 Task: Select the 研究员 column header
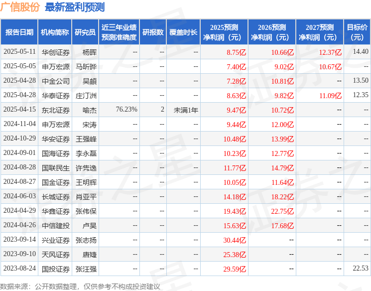[x=85, y=32]
